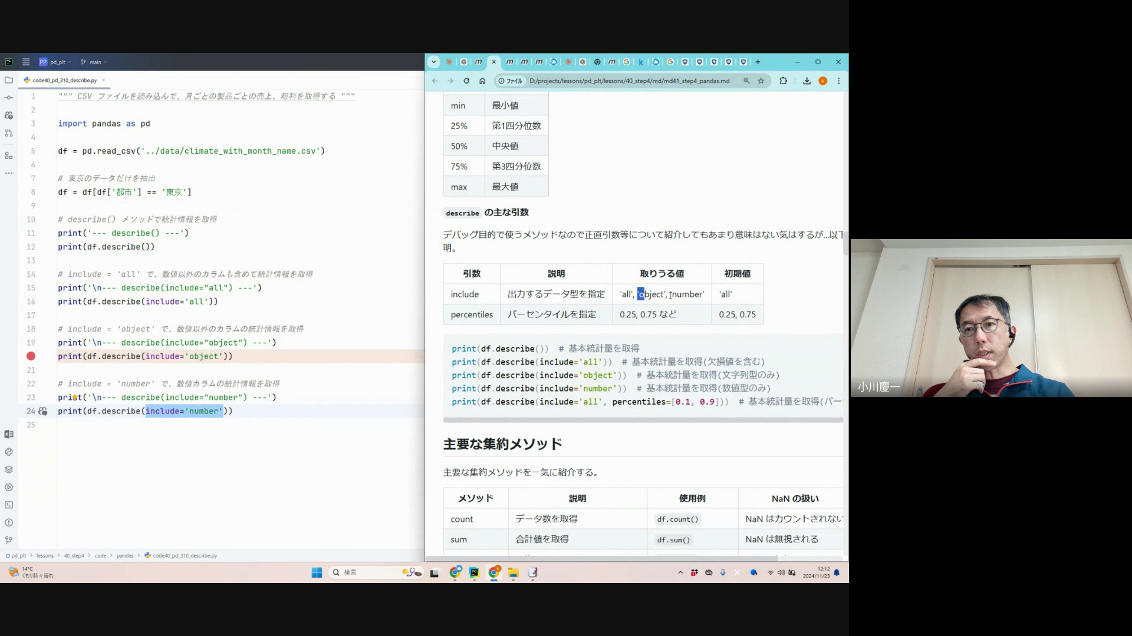Image resolution: width=1132 pixels, height=636 pixels.
Task: Expand the main branch dropdown
Action: coord(94,62)
